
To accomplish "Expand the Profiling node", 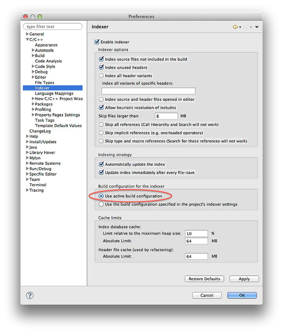I will [33, 109].
